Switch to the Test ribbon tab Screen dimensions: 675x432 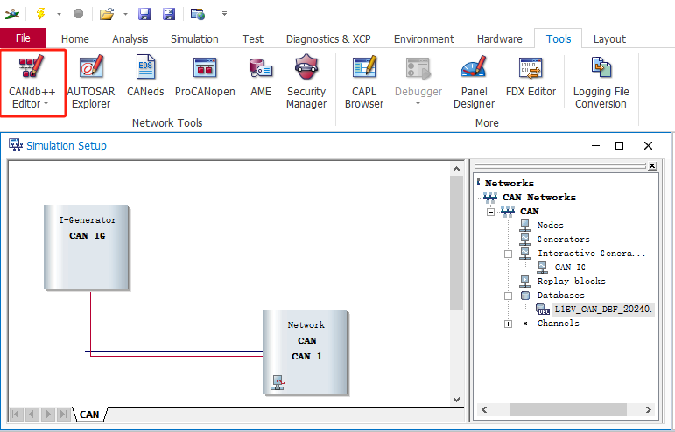point(253,39)
